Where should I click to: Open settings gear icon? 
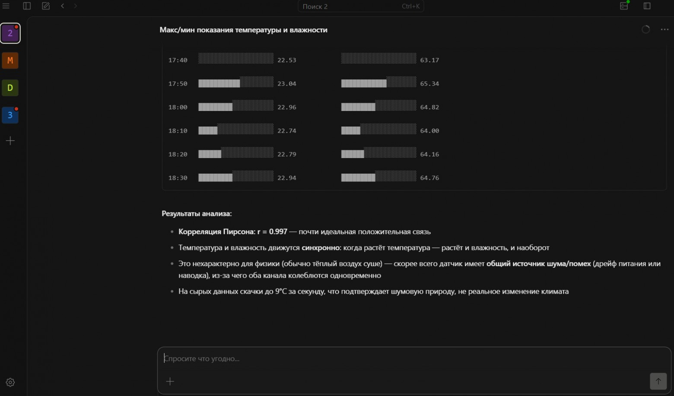(x=10, y=382)
